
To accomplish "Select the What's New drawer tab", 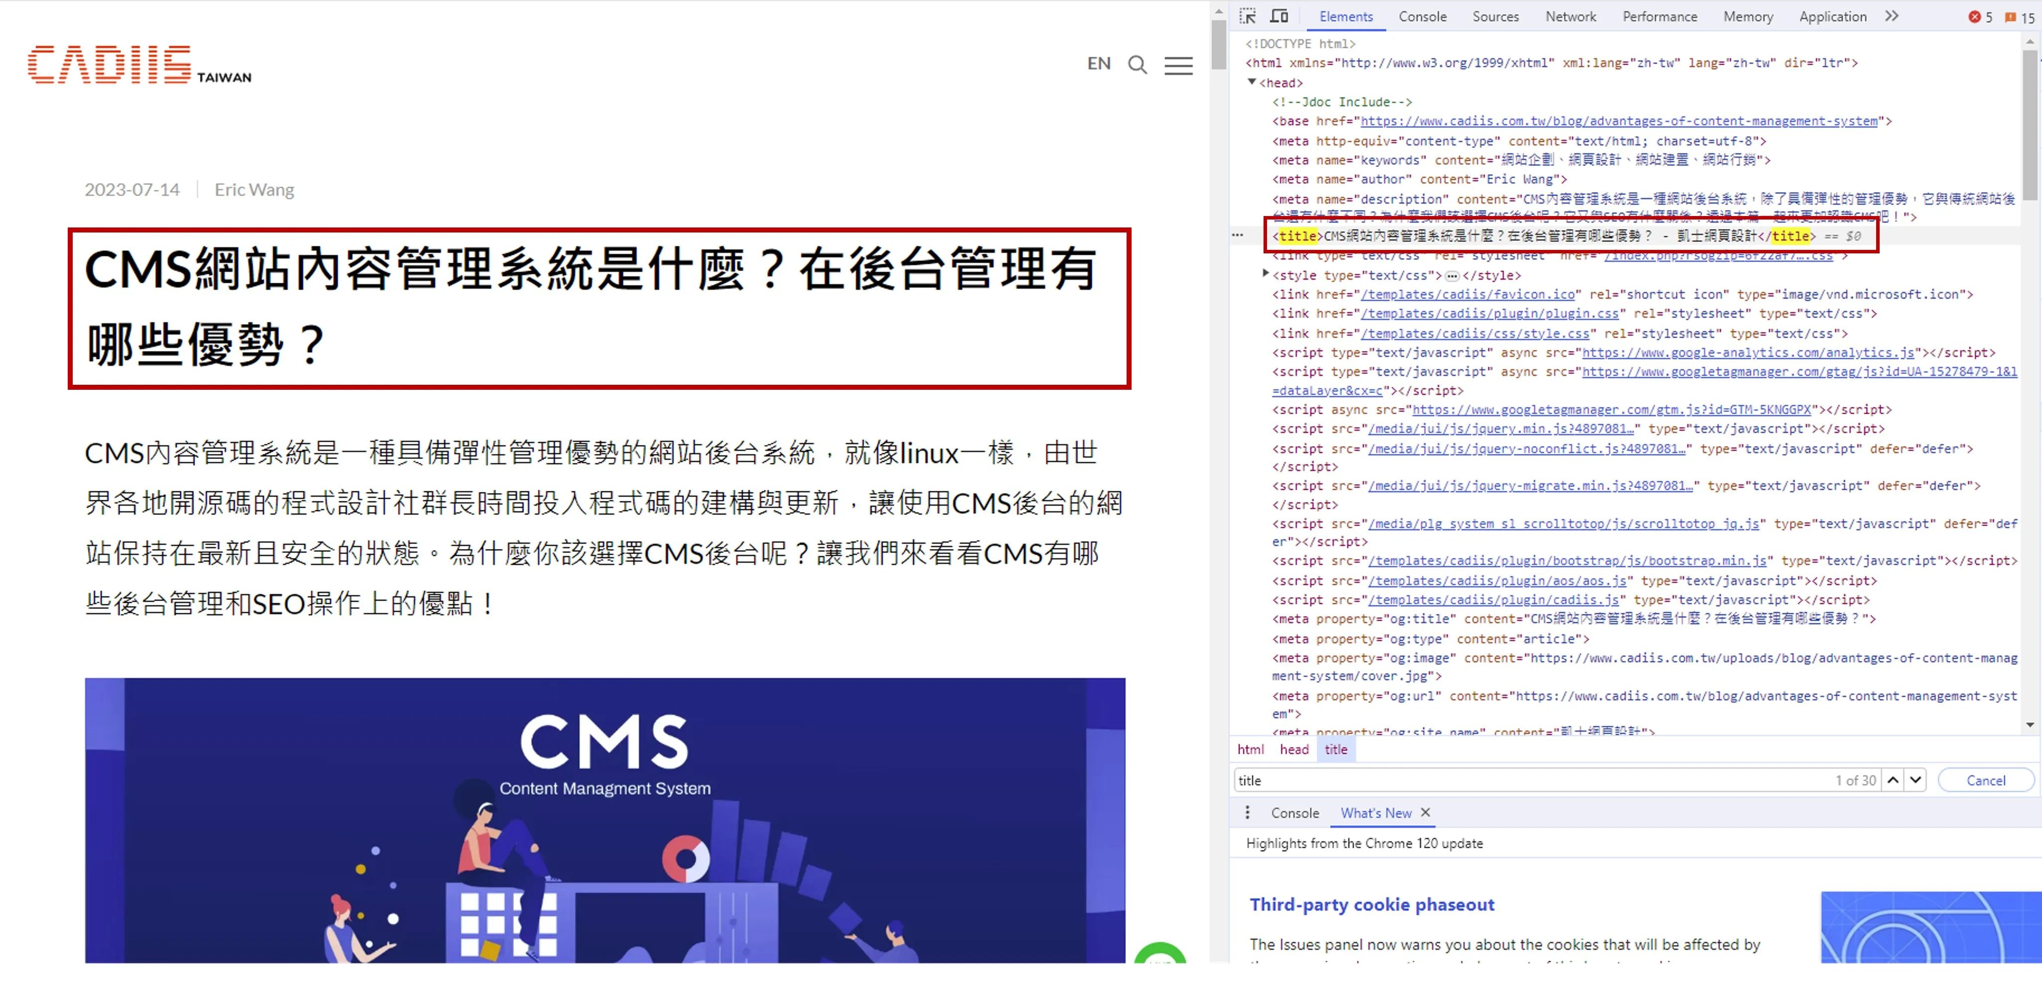I will click(1376, 813).
